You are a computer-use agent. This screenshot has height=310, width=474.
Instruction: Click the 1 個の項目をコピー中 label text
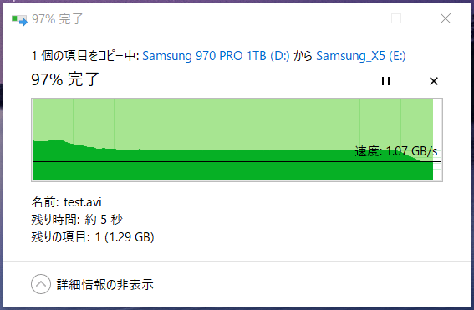point(85,56)
